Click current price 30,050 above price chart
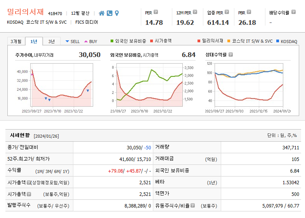305x218 pixels. [x=90, y=55]
